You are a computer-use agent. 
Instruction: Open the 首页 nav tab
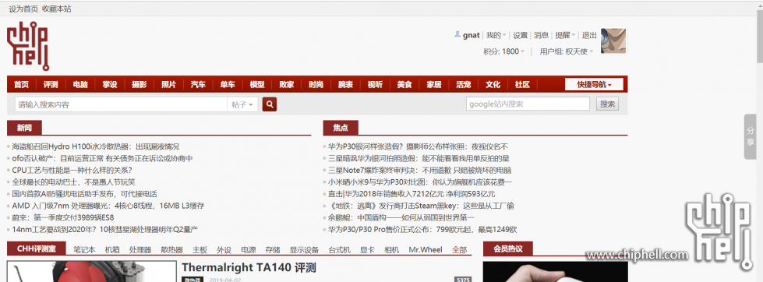coord(21,84)
